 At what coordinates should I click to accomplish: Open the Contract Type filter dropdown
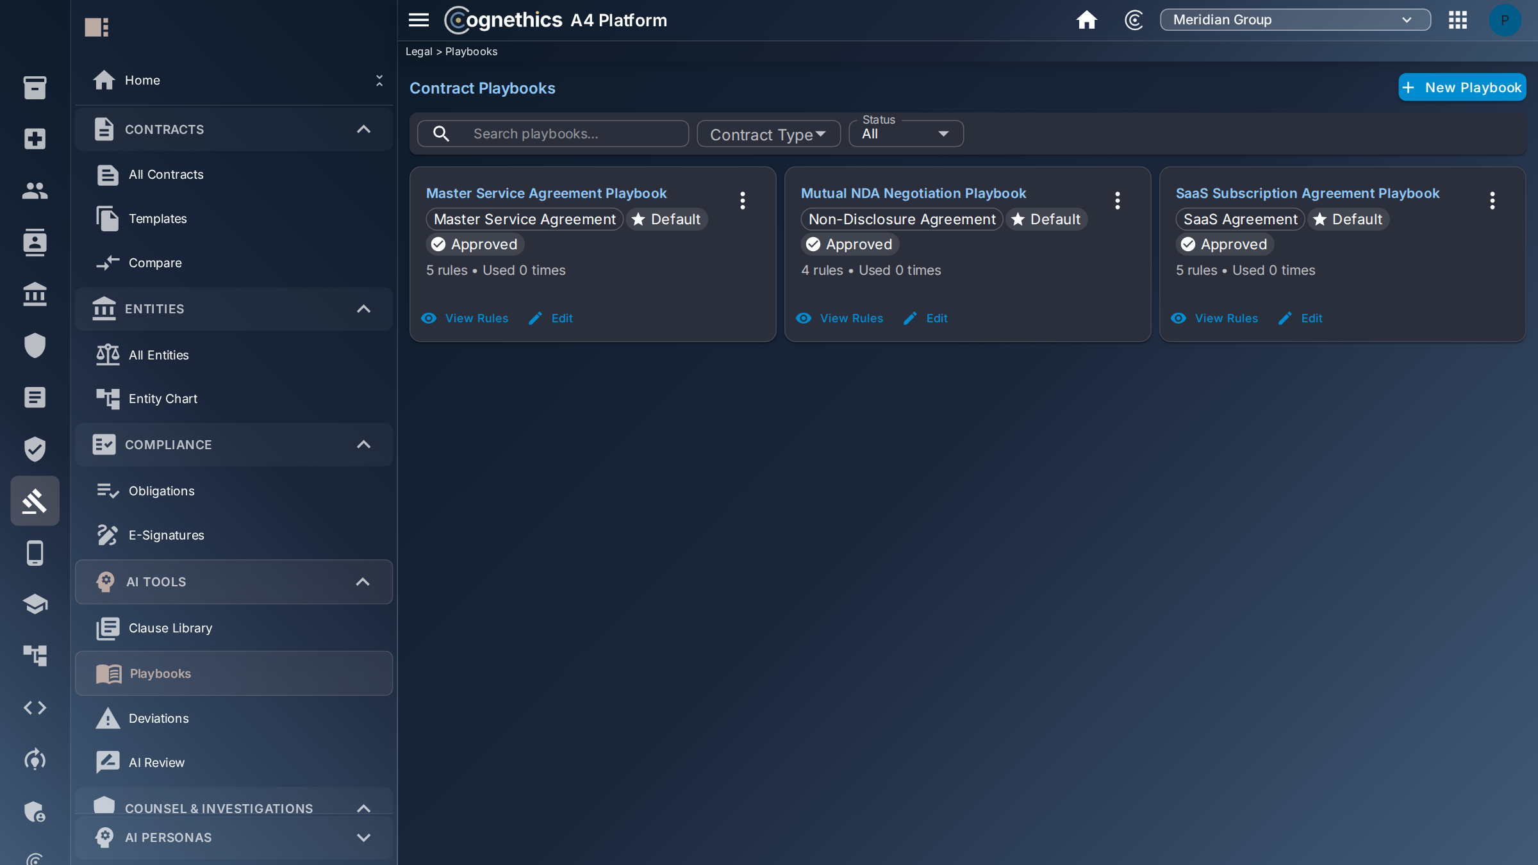768,134
